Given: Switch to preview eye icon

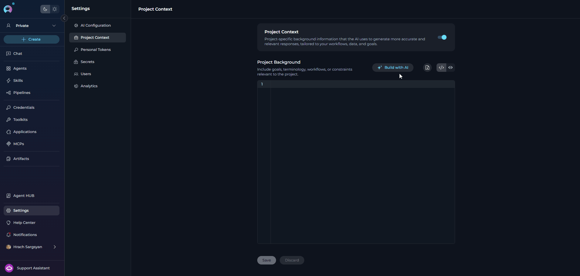Looking at the screenshot, I should pyautogui.click(x=450, y=68).
